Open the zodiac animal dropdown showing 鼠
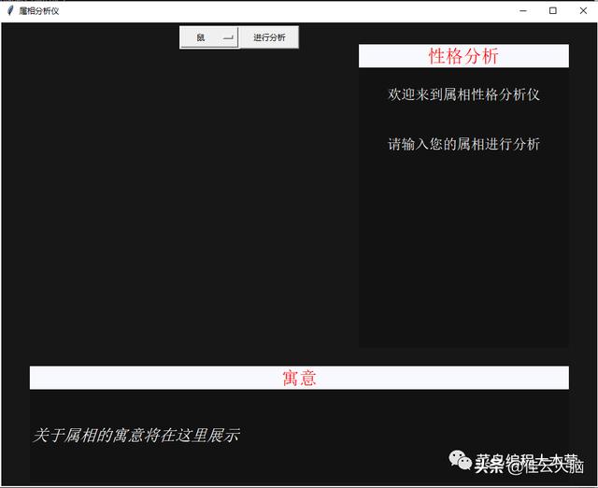The width and height of the screenshot is (598, 488). pyautogui.click(x=209, y=37)
